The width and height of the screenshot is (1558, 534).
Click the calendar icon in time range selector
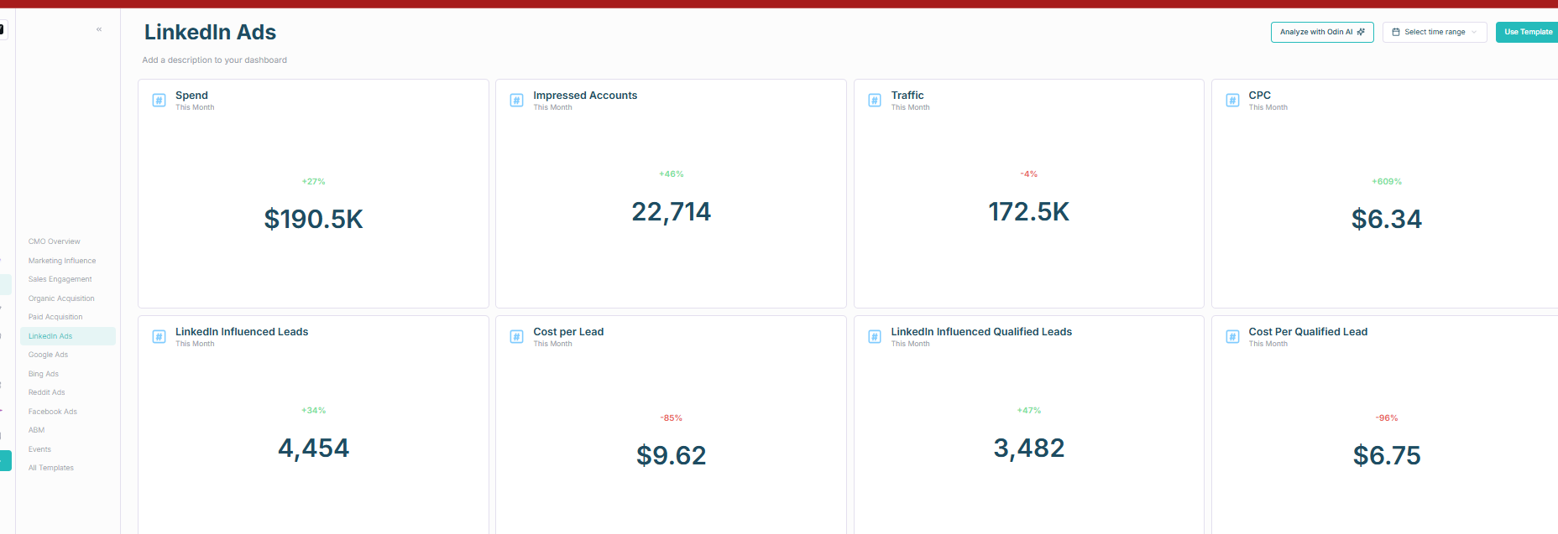(1396, 32)
